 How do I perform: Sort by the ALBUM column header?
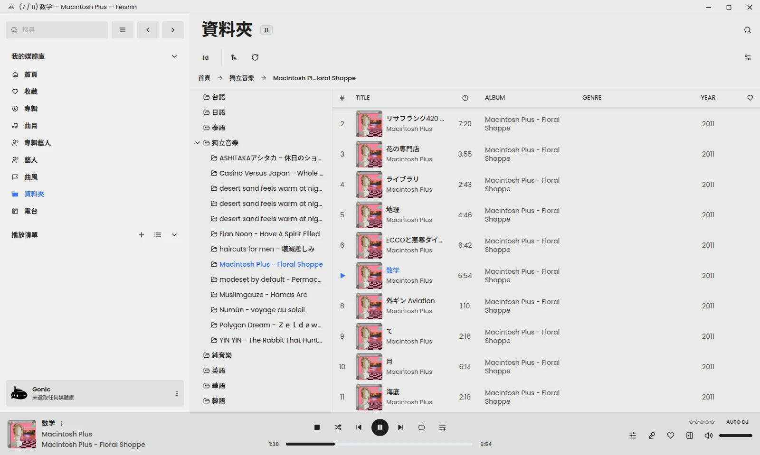[x=495, y=98]
